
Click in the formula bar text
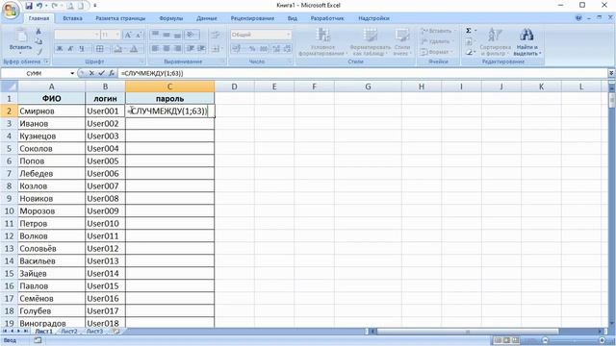(152, 73)
